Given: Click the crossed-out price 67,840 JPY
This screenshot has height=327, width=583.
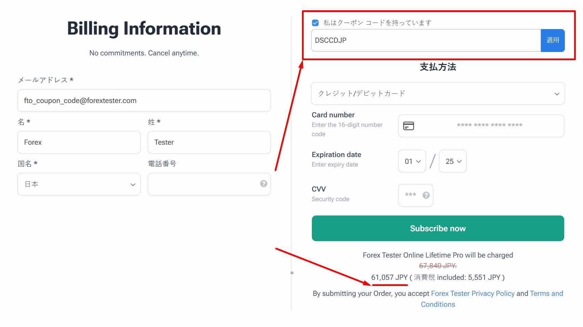Looking at the screenshot, I should click(438, 266).
